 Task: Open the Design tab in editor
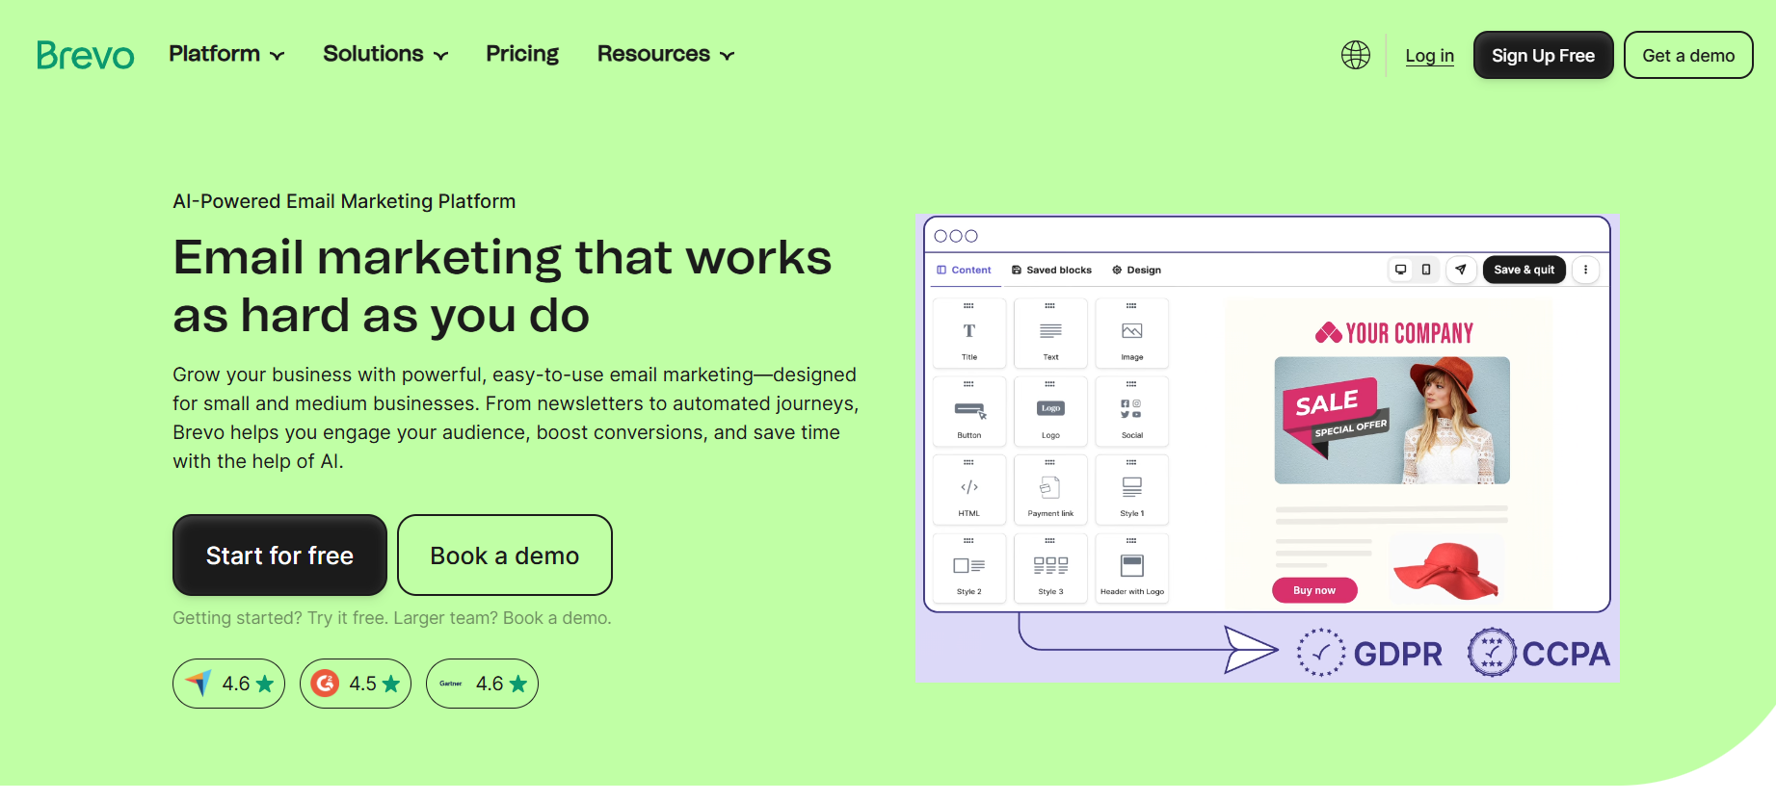(1136, 270)
